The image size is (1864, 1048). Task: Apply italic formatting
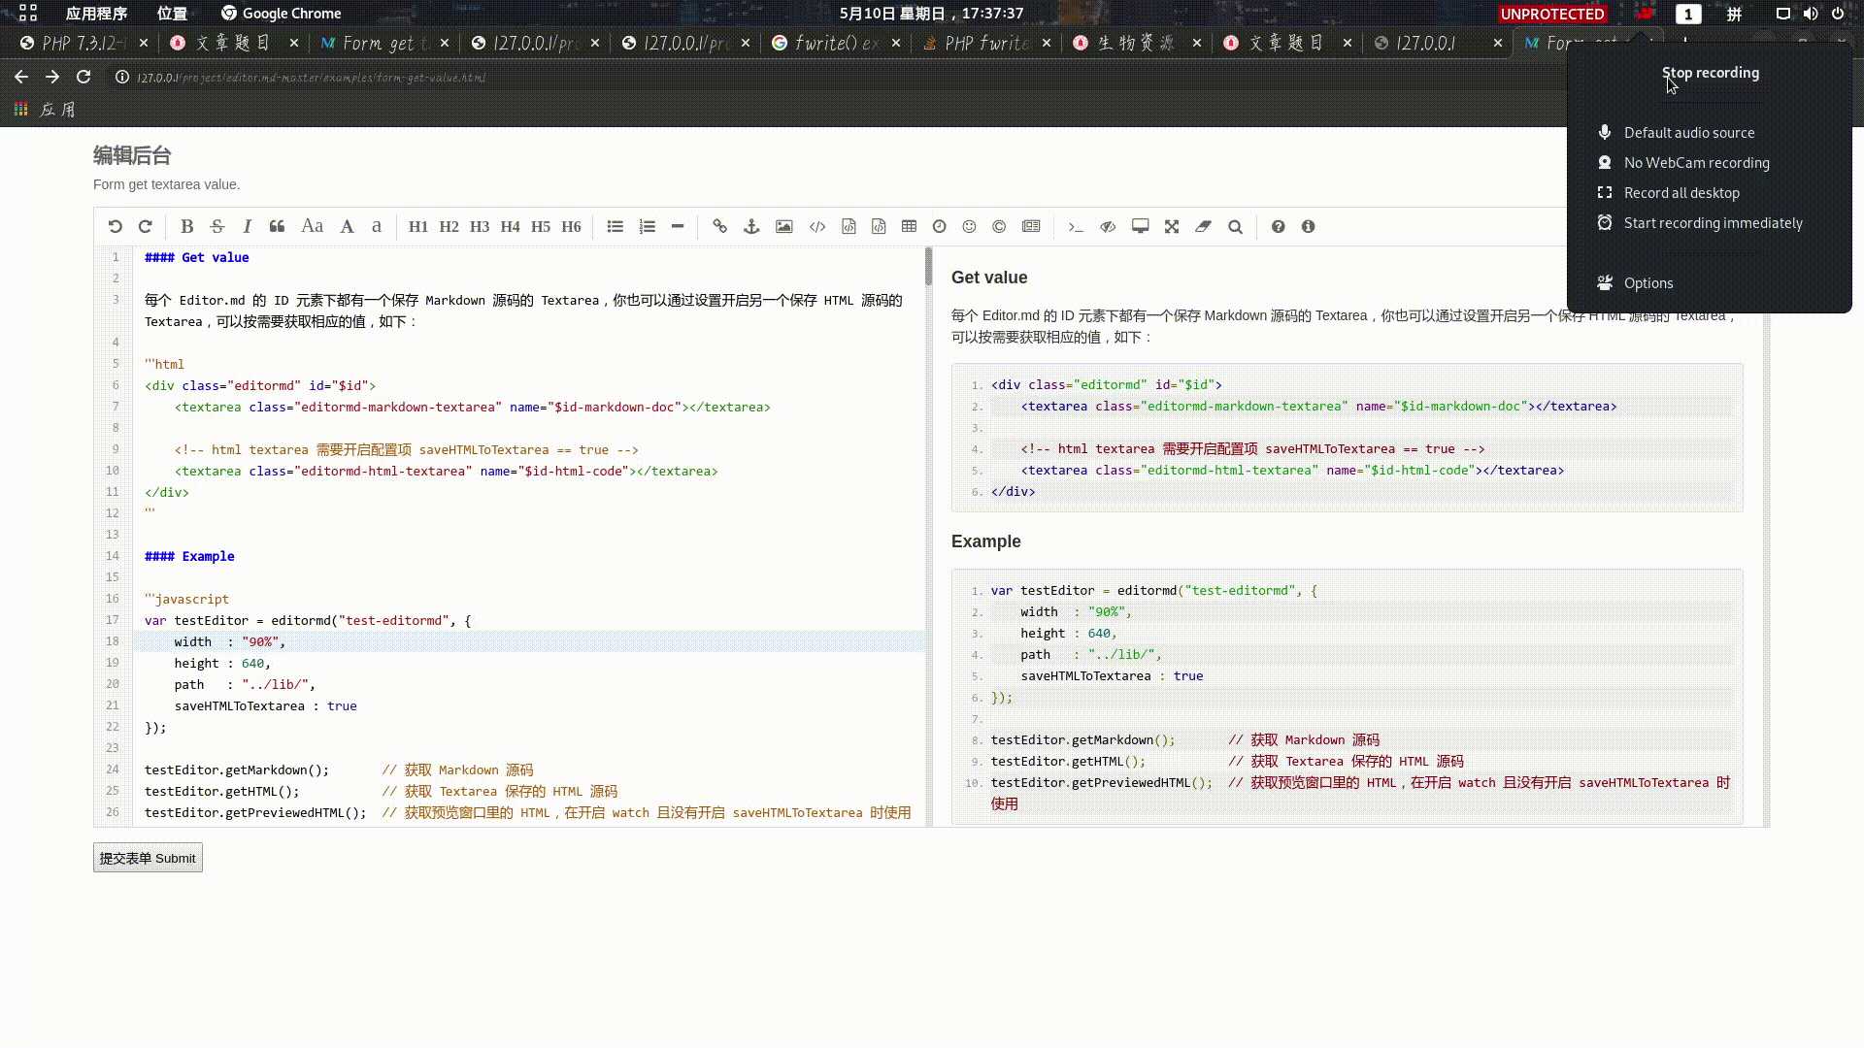pyautogui.click(x=247, y=226)
